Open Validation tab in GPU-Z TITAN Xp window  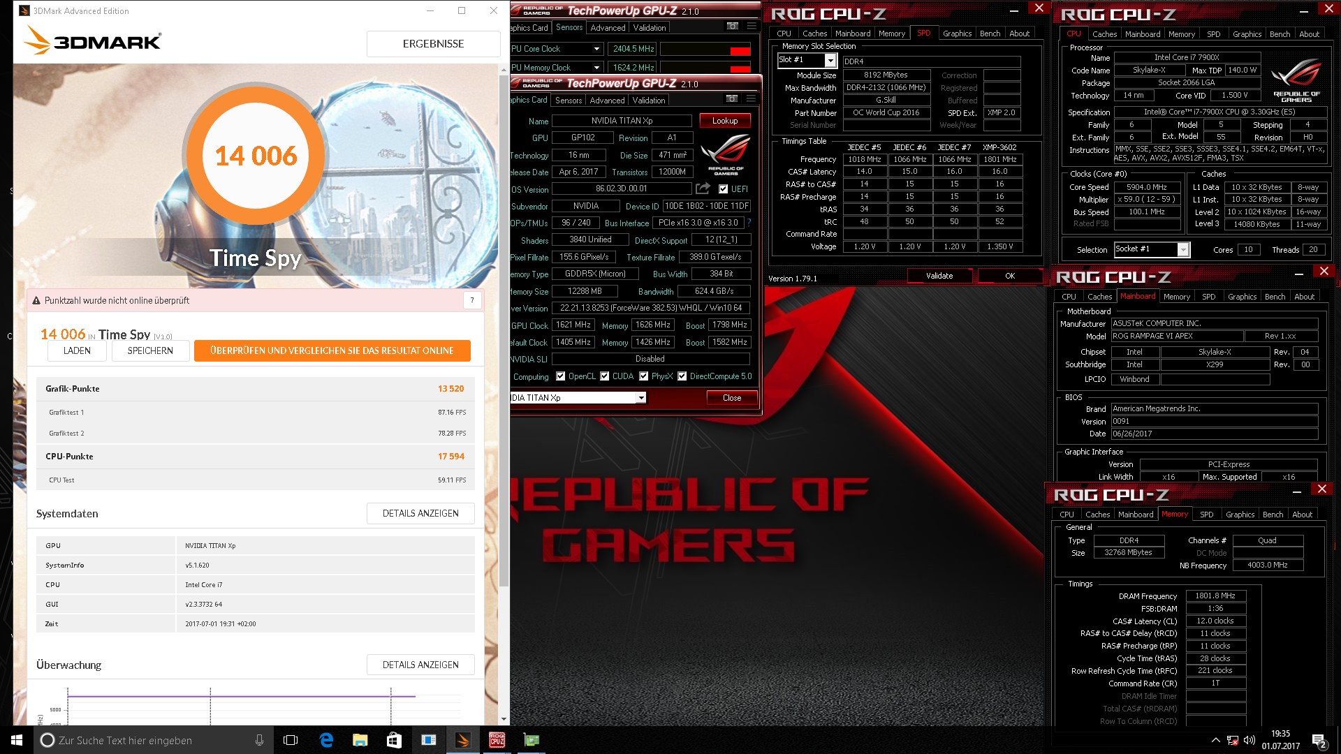[649, 101]
